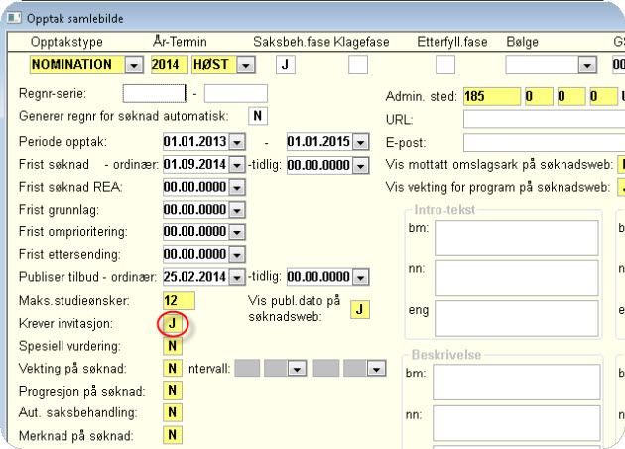This screenshot has height=449, width=625.
Task: Click Beskrivelse bm text box
Action: 517,382
